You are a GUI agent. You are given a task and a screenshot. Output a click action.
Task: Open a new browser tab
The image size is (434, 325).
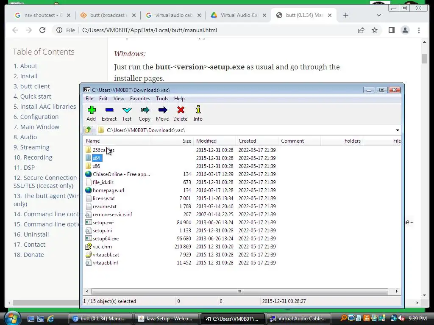pyautogui.click(x=346, y=15)
